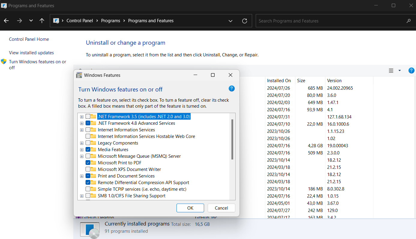Viewport: 416px width, 239px height.
Task: Open help in Programs and Features window
Action: coord(411,70)
